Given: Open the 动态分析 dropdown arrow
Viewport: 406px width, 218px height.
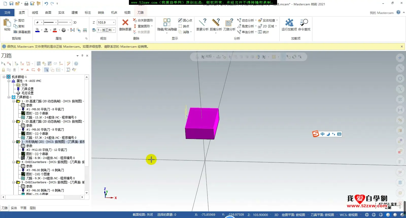Looking at the screenshot, I should pos(256,20).
